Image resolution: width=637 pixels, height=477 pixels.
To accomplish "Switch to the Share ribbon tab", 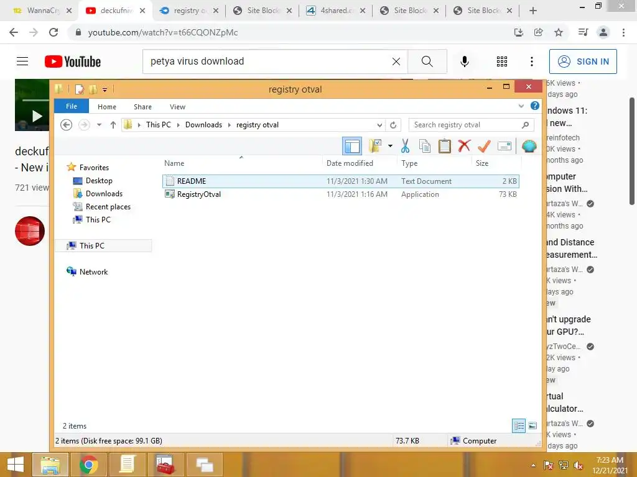I will click(x=142, y=107).
